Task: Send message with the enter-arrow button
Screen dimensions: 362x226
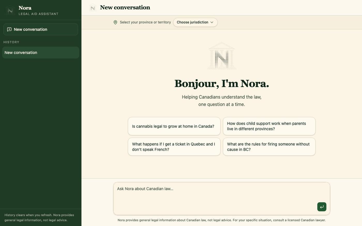Action: click(322, 207)
